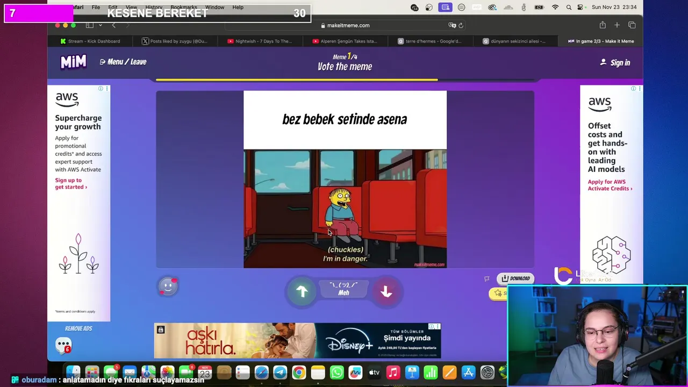Viewport: 688px width, 387px height.
Task: Open Safari share button
Action: 603,25
